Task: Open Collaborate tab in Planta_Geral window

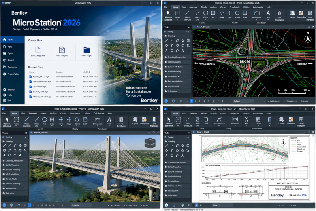Action: click(258, 114)
